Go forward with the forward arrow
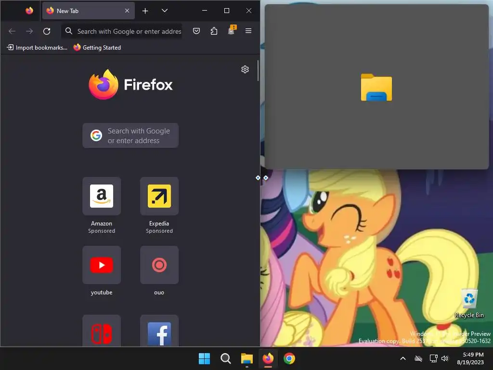 coord(29,31)
